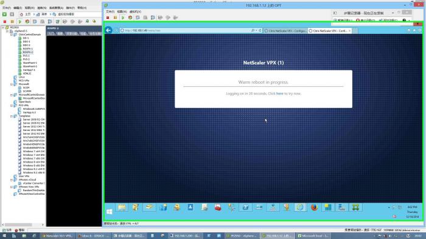Click horizontal scrollbar under the inventory tree
426x239 pixels.
(19, 224)
